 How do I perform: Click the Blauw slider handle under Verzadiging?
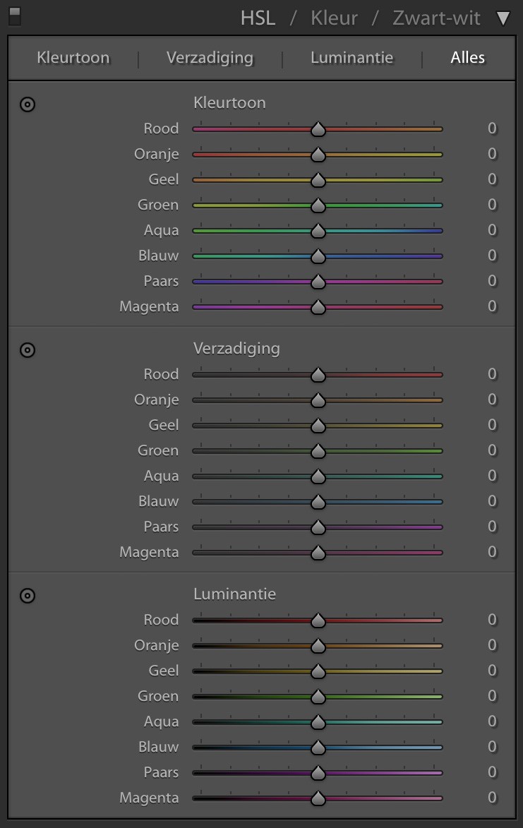pos(318,501)
